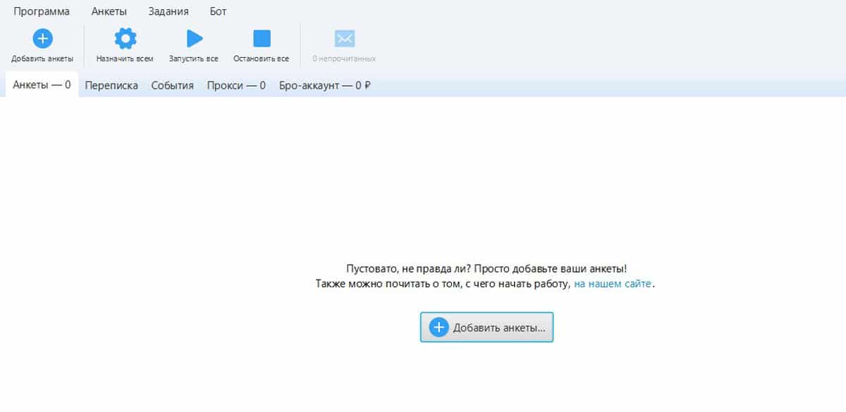Click the 'Назначить всем' toolbar label

[125, 58]
